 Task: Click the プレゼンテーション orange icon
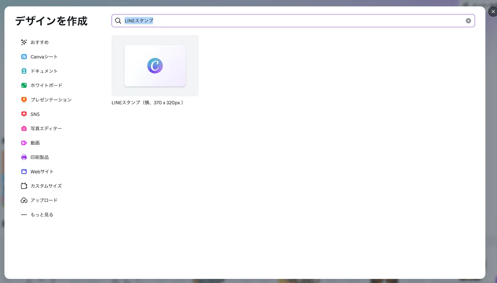click(x=24, y=100)
